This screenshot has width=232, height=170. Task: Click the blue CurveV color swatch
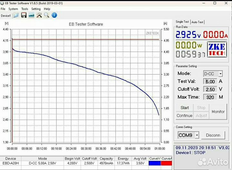pyautogui.click(x=155, y=163)
